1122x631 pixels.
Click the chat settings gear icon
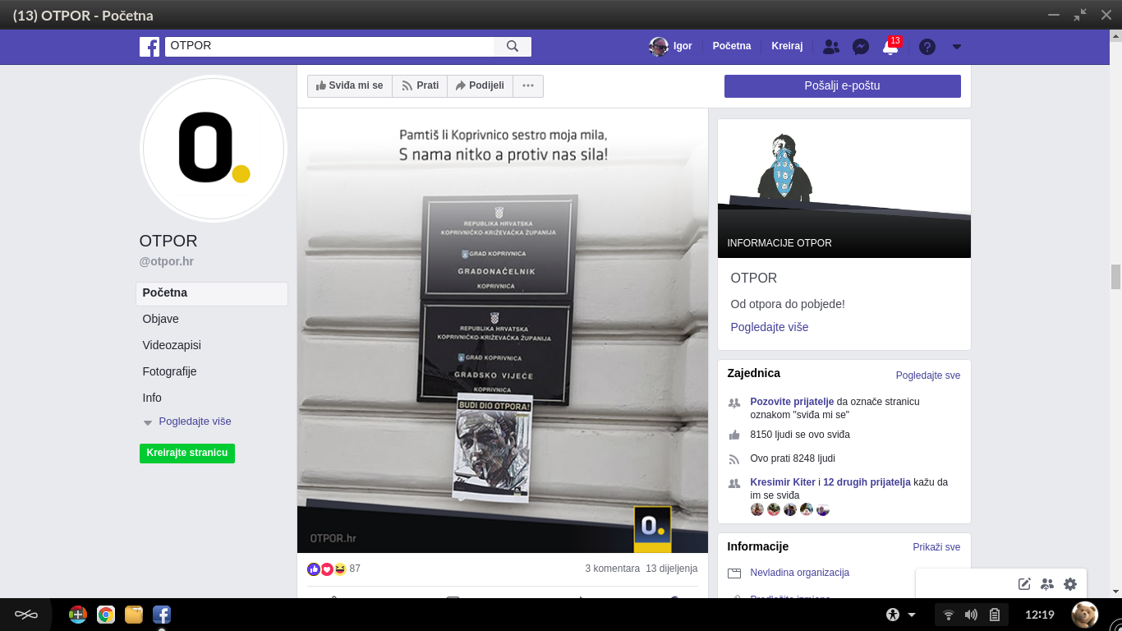[1069, 584]
